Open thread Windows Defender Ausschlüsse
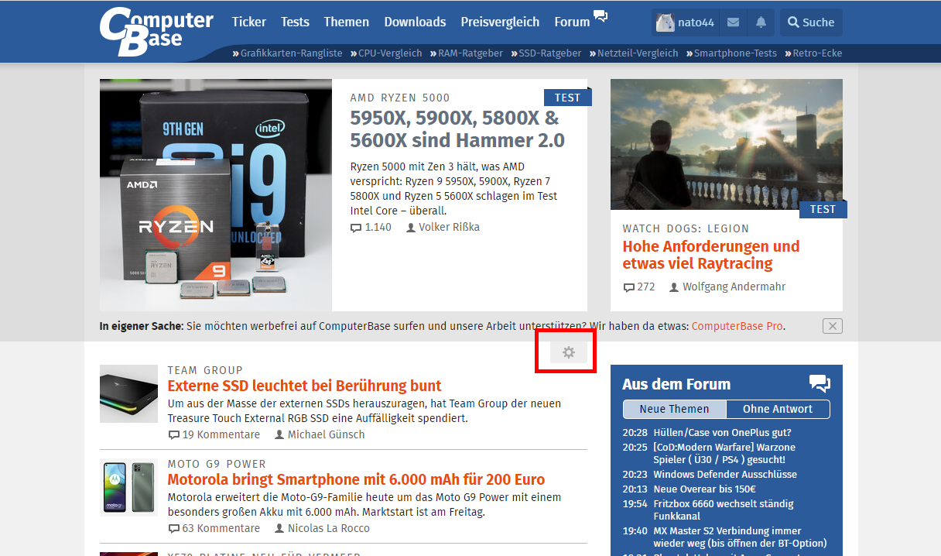This screenshot has height=556, width=941. click(725, 474)
